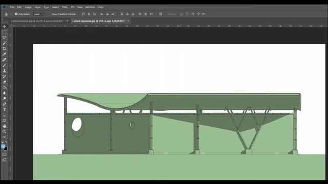Toggle the Auto-Select checkbox

pos(16,14)
